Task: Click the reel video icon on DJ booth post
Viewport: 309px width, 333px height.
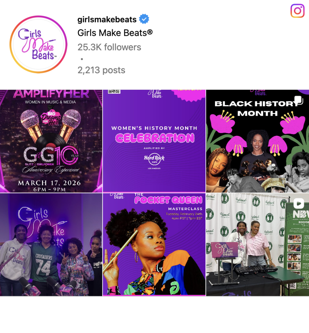Action: click(x=299, y=204)
